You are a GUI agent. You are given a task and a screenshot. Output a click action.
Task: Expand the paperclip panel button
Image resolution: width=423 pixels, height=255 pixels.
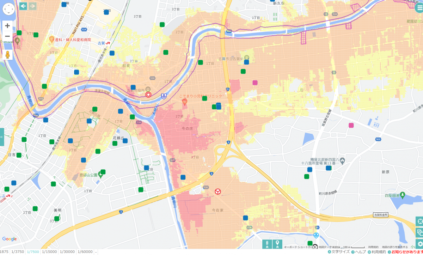click(267, 244)
